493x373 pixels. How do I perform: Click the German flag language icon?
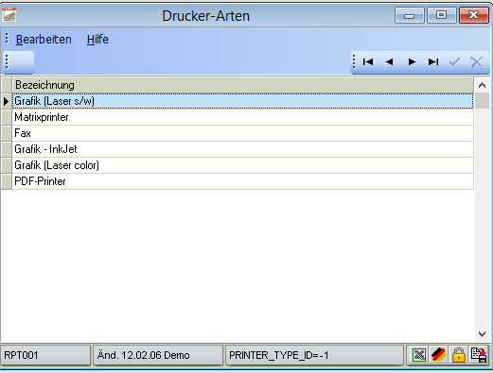coord(439,355)
